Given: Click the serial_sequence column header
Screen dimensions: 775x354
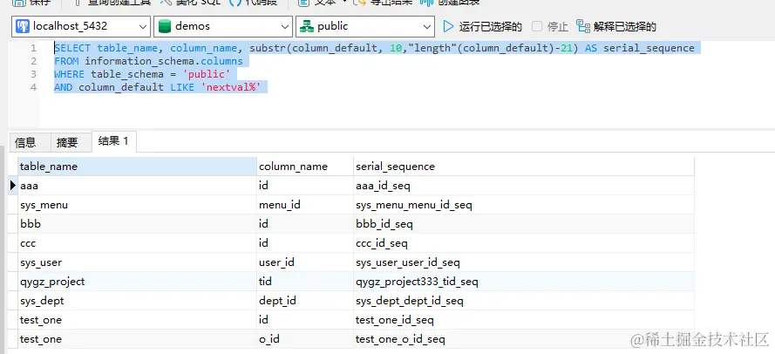Looking at the screenshot, I should tap(524, 167).
